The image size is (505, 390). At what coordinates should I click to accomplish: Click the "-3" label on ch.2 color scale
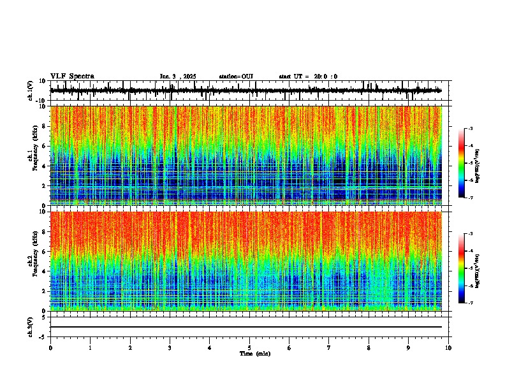pyautogui.click(x=470, y=234)
